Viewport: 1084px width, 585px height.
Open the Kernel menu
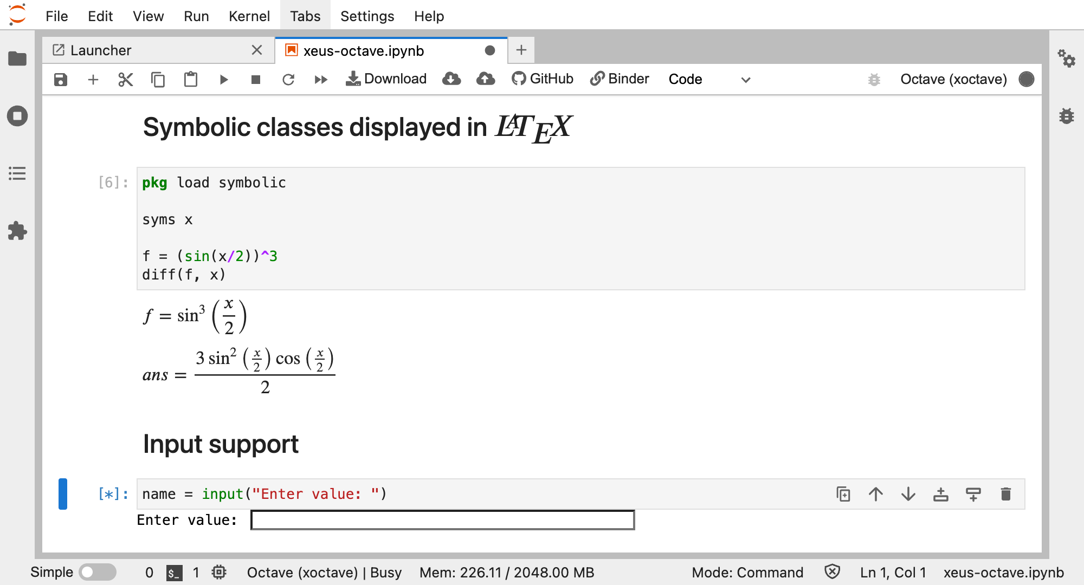tap(249, 16)
